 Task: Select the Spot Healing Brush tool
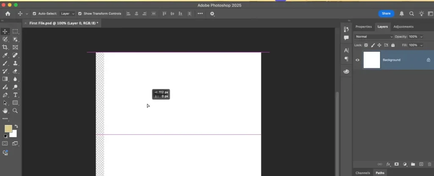(x=15, y=55)
